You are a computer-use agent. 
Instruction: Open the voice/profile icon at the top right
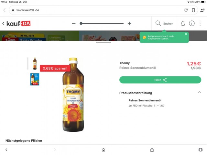tap(202, 10)
